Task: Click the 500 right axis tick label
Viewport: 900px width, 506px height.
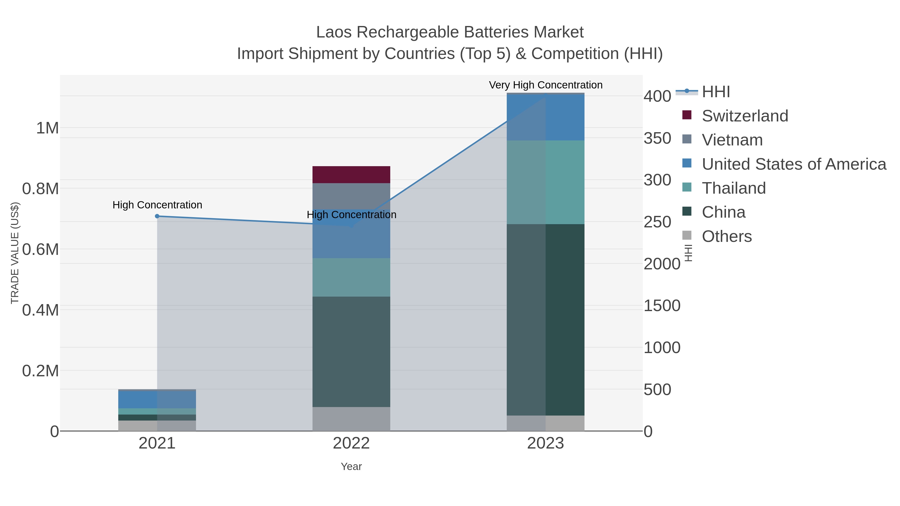Action: coord(657,390)
